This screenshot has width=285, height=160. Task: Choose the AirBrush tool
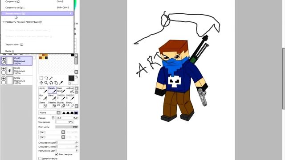[70, 90]
